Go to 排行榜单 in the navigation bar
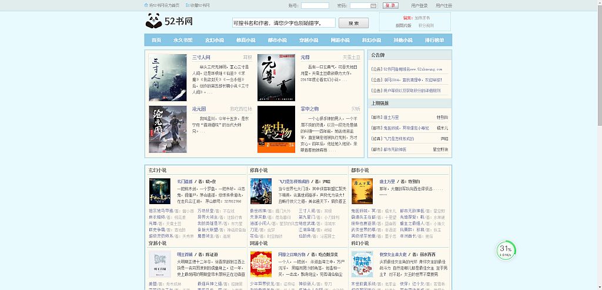The image size is (602, 290). click(x=434, y=40)
